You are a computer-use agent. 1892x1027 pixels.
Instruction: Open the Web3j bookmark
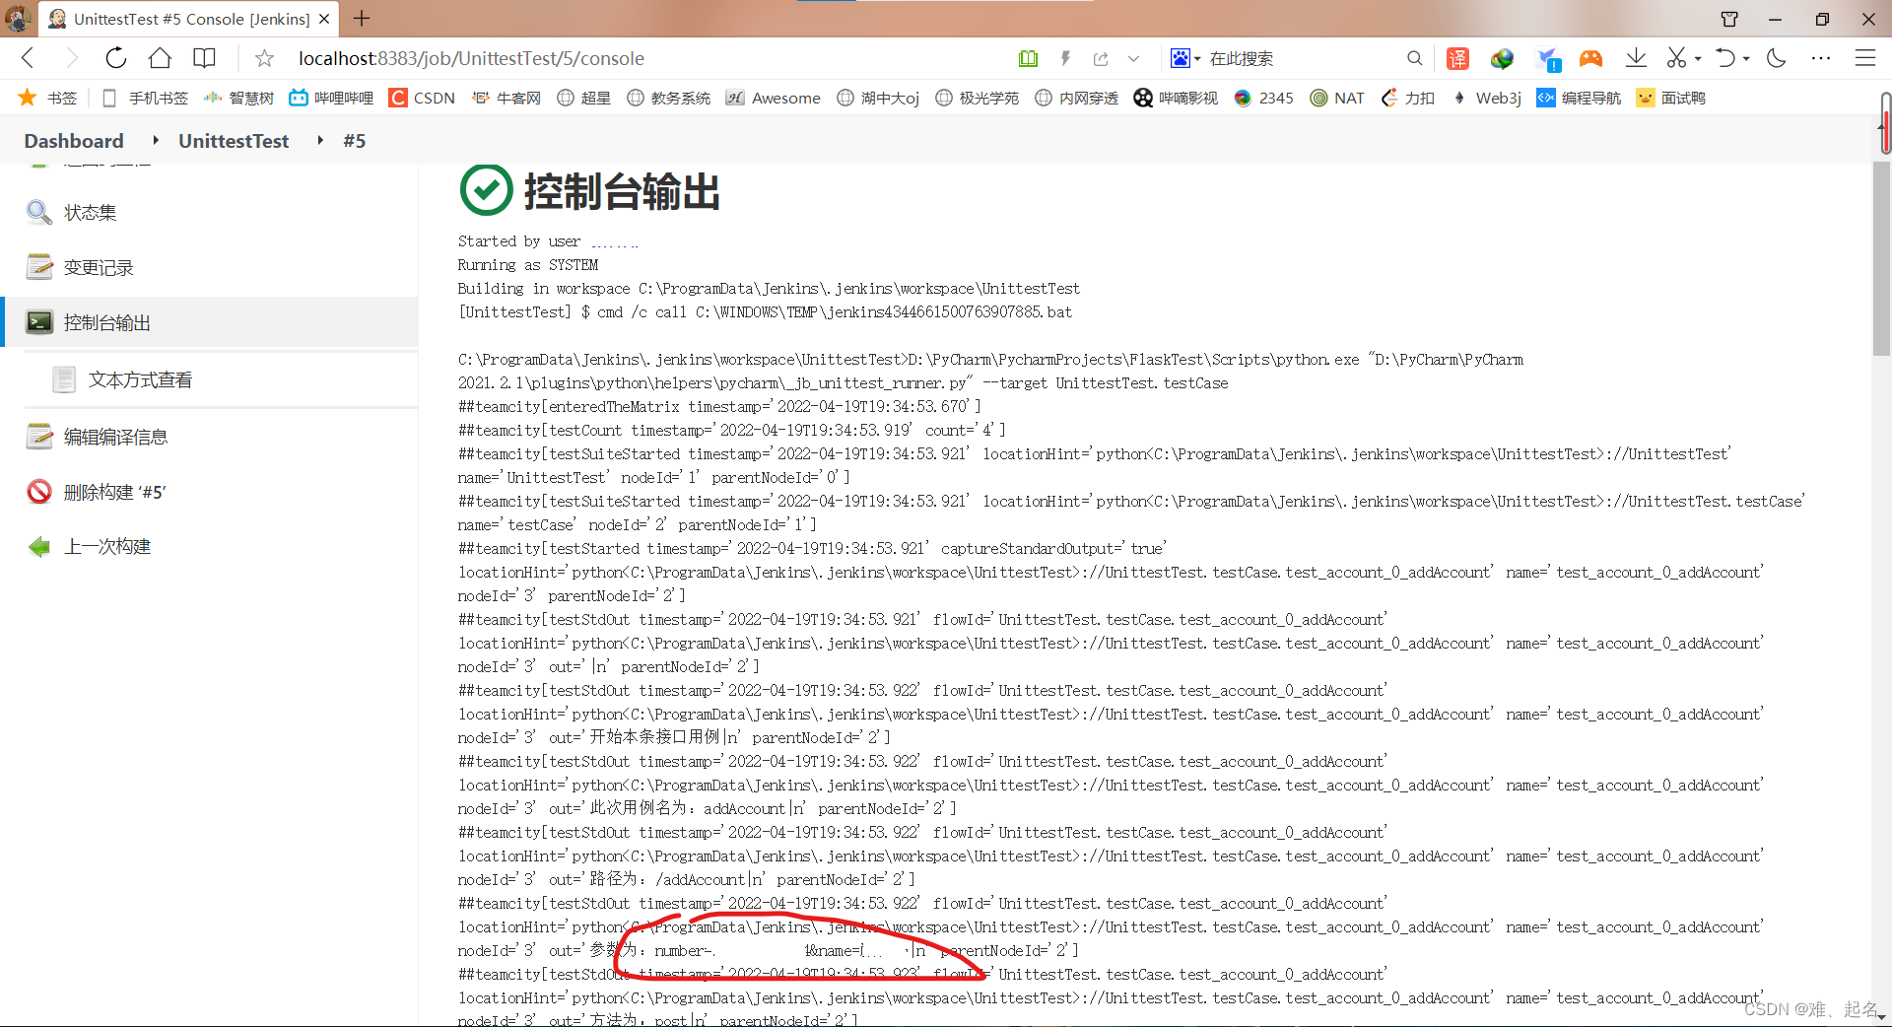pos(1487,98)
